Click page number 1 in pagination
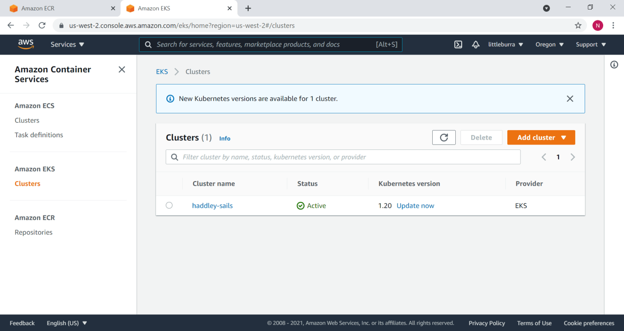This screenshot has height=331, width=624. (558, 157)
